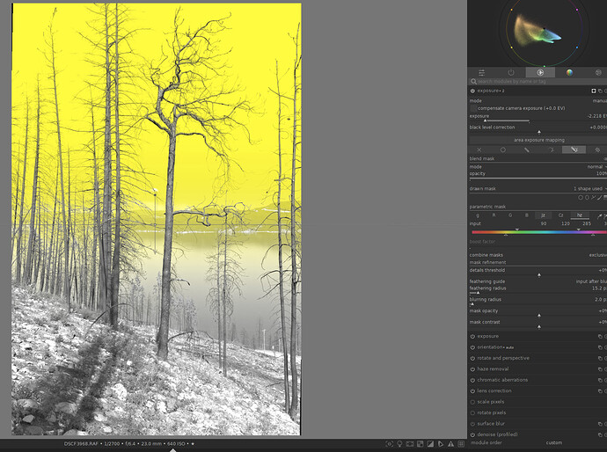This screenshot has height=452, width=607.
Task: Open the effects modules group tab
Action: click(598, 72)
